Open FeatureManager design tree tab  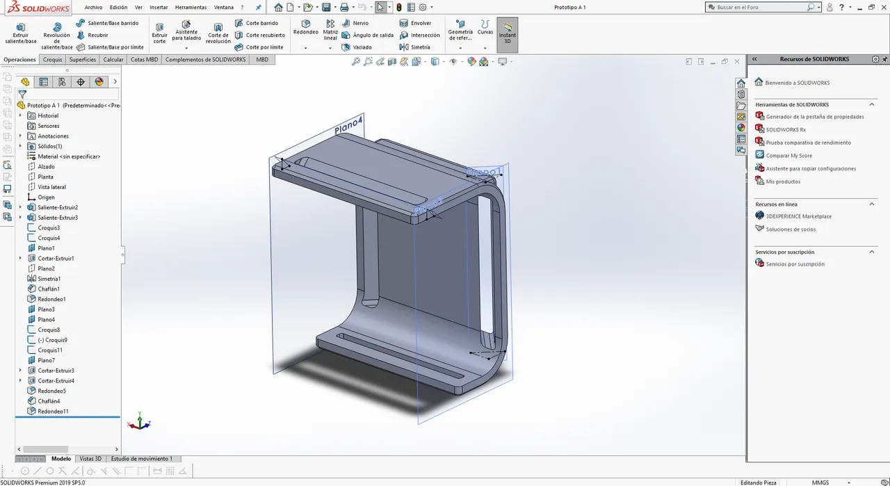pos(25,81)
